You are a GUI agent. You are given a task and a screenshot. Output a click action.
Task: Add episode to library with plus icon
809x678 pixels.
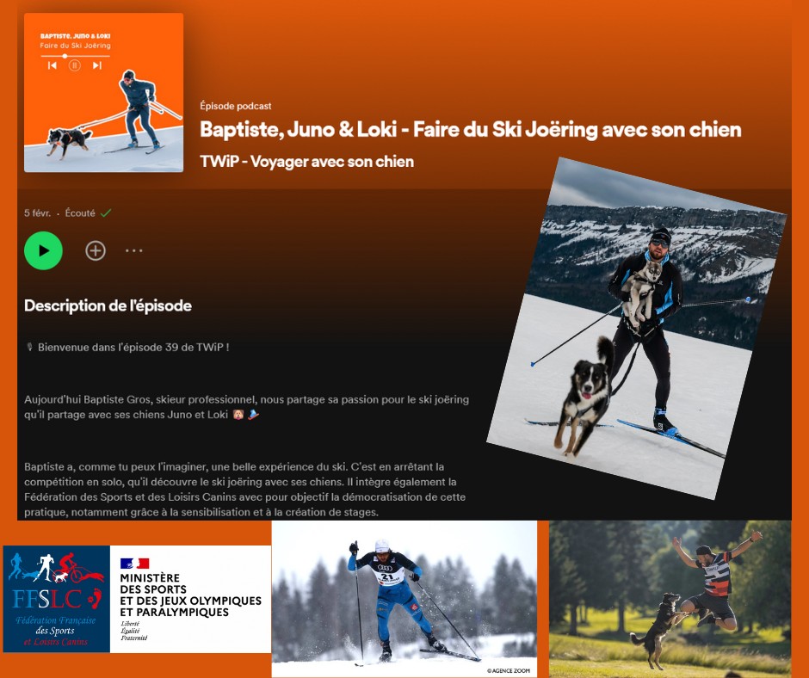tap(96, 250)
